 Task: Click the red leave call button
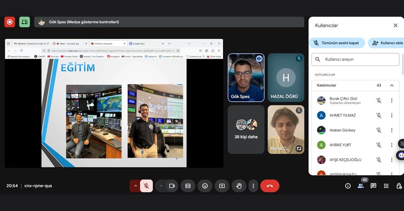click(x=270, y=186)
